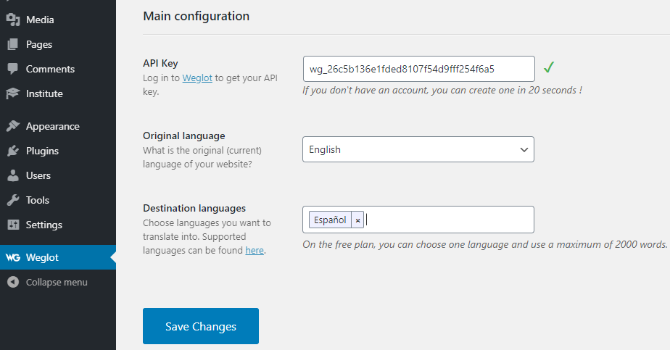The width and height of the screenshot is (670, 350).
Task: Click the Institute graduation cap icon
Action: 12,93
